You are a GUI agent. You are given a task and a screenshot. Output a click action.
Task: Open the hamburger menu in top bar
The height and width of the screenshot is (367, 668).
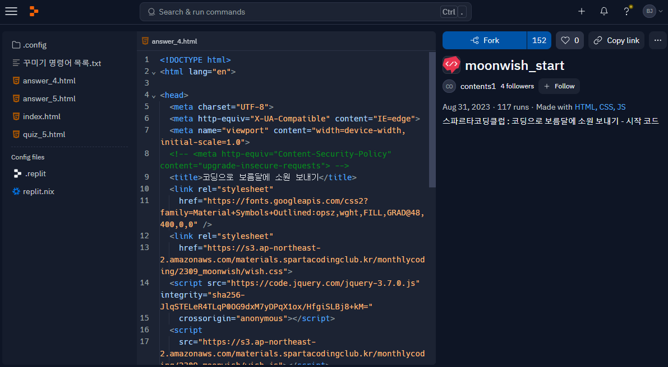click(x=11, y=11)
